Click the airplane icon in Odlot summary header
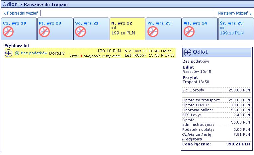Screen dimensions: 254x155 [x=188, y=52]
